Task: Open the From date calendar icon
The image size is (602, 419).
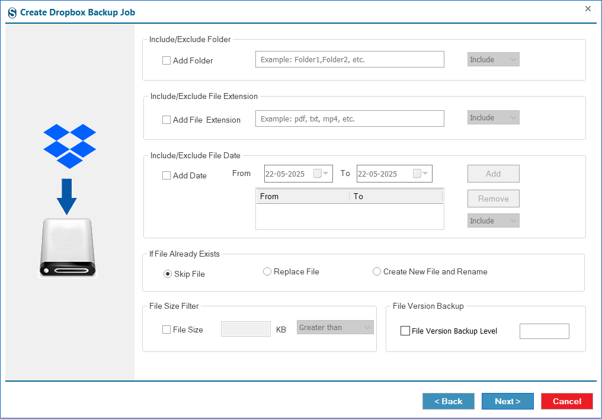Action: click(321, 174)
